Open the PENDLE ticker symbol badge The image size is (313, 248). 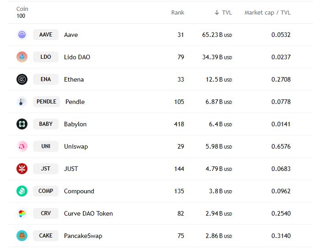(x=46, y=102)
